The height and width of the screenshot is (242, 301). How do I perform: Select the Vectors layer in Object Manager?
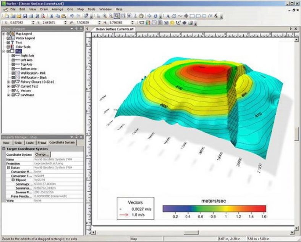26,91
